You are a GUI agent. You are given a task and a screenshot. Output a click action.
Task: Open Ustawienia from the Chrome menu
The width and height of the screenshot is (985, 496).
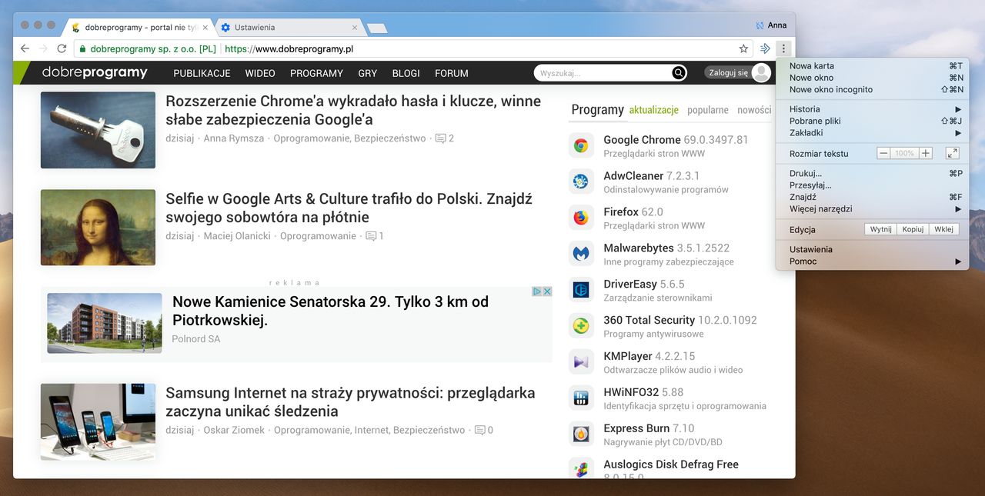tap(811, 249)
